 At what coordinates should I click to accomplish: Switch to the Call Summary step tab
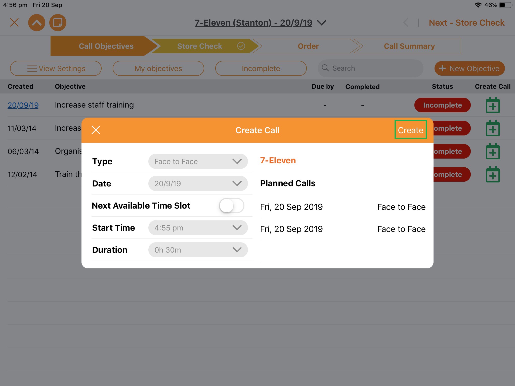point(409,46)
